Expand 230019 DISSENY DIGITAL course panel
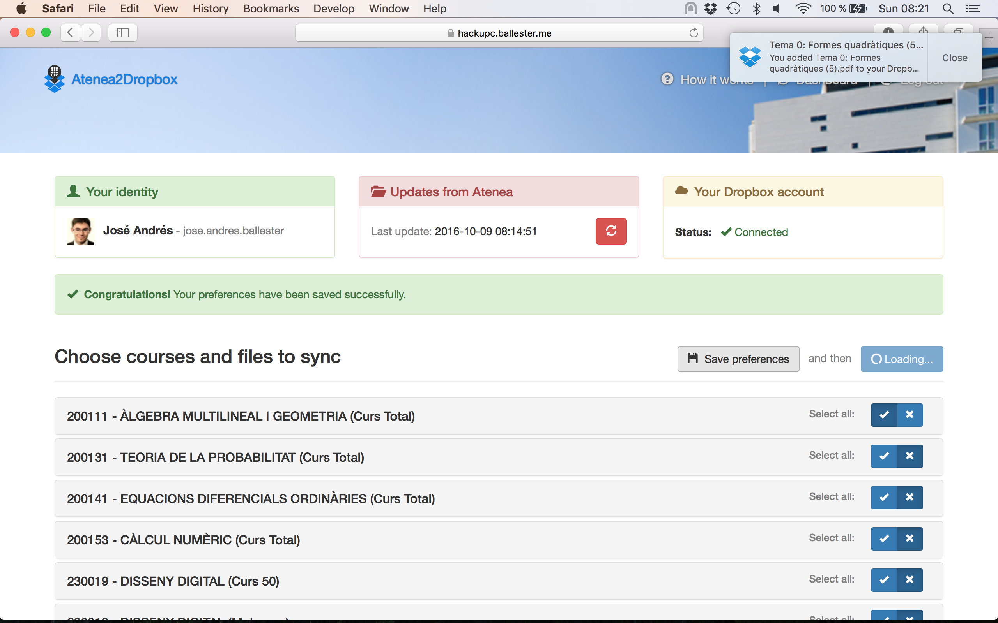Viewport: 998px width, 623px height. coord(173,581)
